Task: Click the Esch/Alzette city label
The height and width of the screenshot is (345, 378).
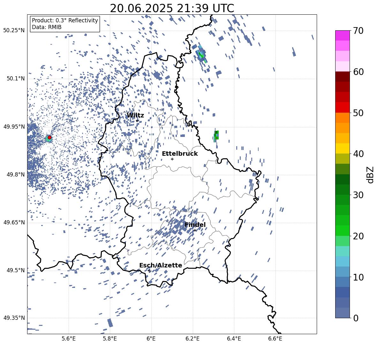Action: pyautogui.click(x=161, y=265)
